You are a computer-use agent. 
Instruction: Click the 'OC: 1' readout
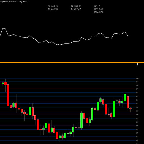tap(97, 6)
